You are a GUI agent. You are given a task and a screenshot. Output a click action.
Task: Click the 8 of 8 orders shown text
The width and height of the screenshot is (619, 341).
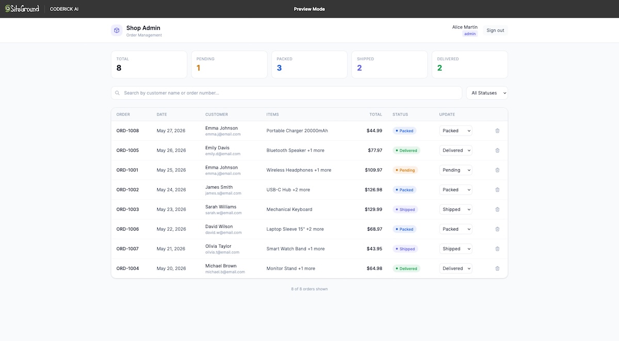309,289
